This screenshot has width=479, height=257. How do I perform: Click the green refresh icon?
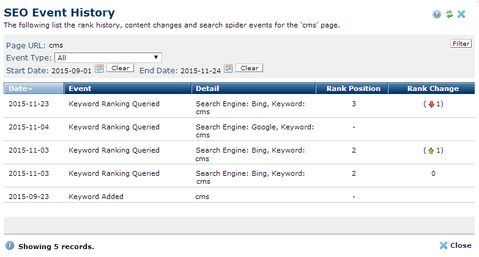449,14
